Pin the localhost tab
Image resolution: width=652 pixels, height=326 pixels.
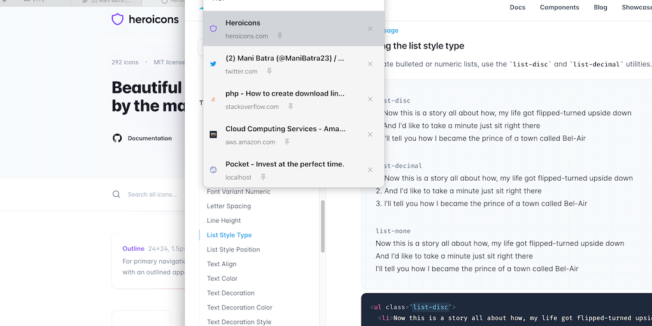pyautogui.click(x=263, y=178)
